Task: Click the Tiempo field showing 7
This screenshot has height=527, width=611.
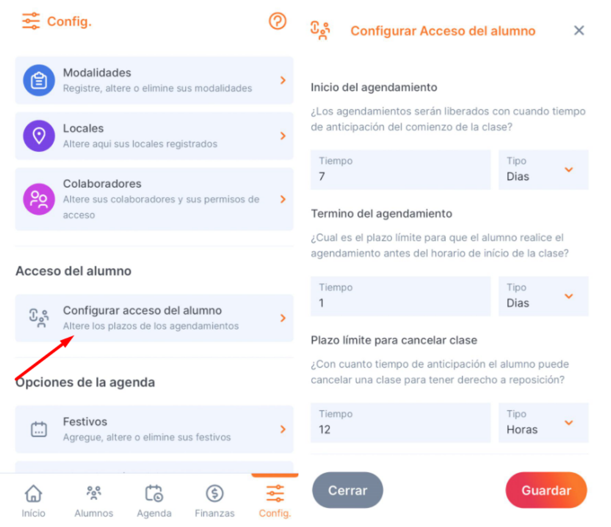Action: tap(401, 170)
